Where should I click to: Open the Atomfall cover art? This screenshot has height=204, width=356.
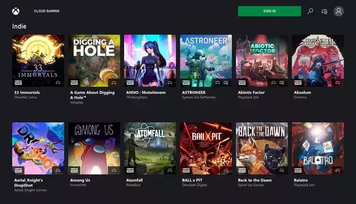coord(150,148)
